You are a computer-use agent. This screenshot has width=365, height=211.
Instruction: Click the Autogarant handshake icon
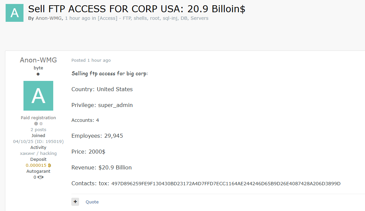tap(41, 177)
